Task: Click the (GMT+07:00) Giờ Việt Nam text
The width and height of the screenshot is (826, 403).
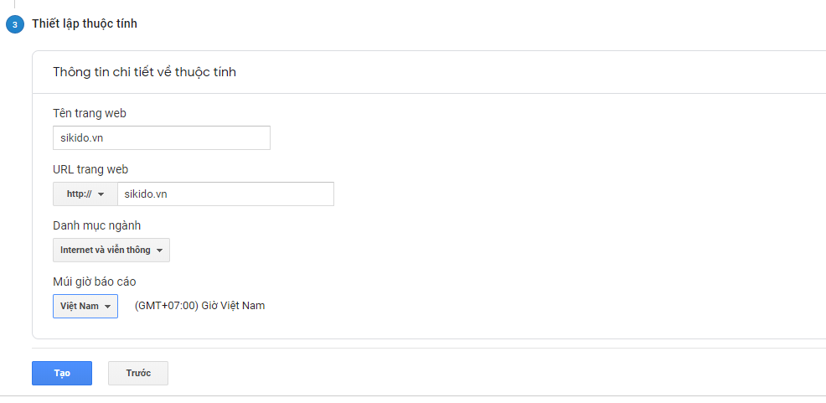Action: (199, 306)
